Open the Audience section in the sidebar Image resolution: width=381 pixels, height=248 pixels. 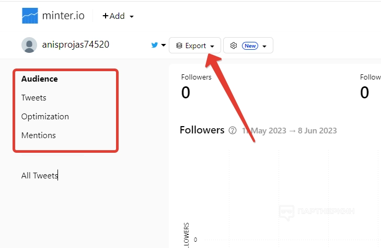point(40,79)
